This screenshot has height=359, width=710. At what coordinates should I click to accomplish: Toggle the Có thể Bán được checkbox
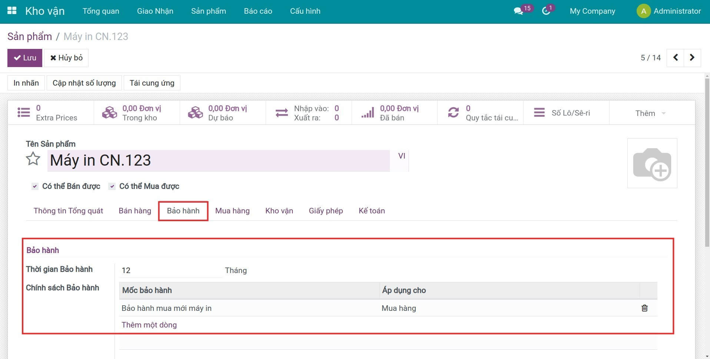(35, 186)
